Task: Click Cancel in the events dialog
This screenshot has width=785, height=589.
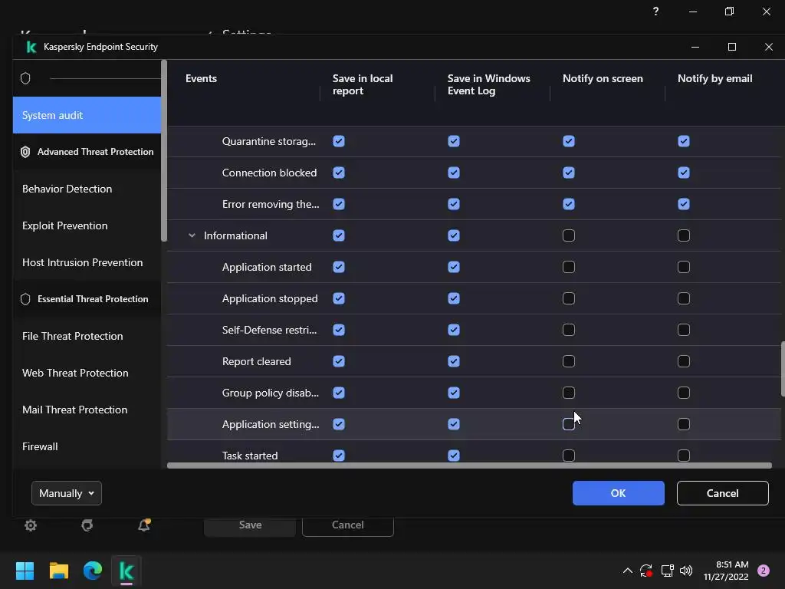Action: click(722, 493)
